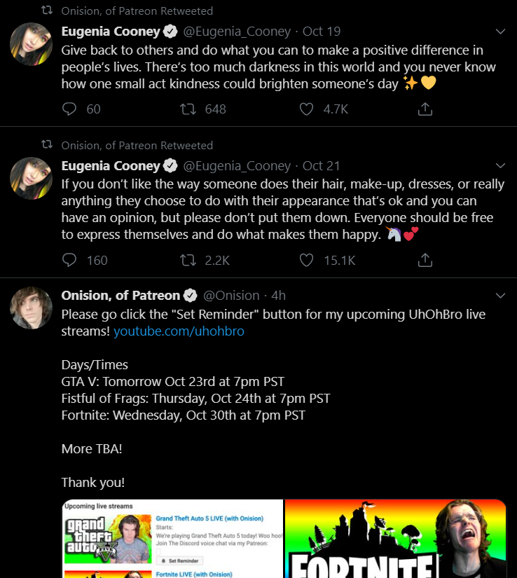Share the Oct 19 Eugenia Cooney tweet

[x=425, y=109]
